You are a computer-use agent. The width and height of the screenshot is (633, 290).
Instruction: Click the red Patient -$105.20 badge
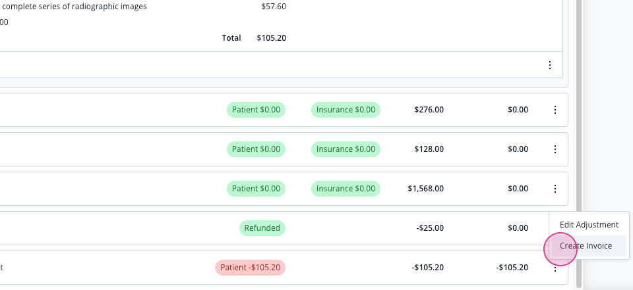(x=250, y=268)
